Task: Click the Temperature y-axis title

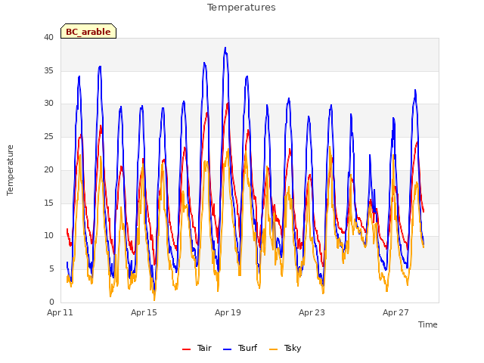Action: coord(10,170)
